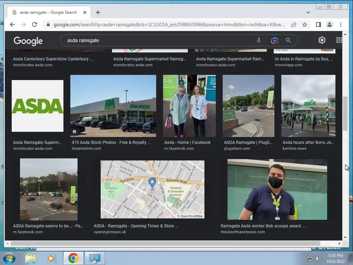Click the scroll-up arrow of page
This screenshot has height=265, width=353.
tap(345, 34)
